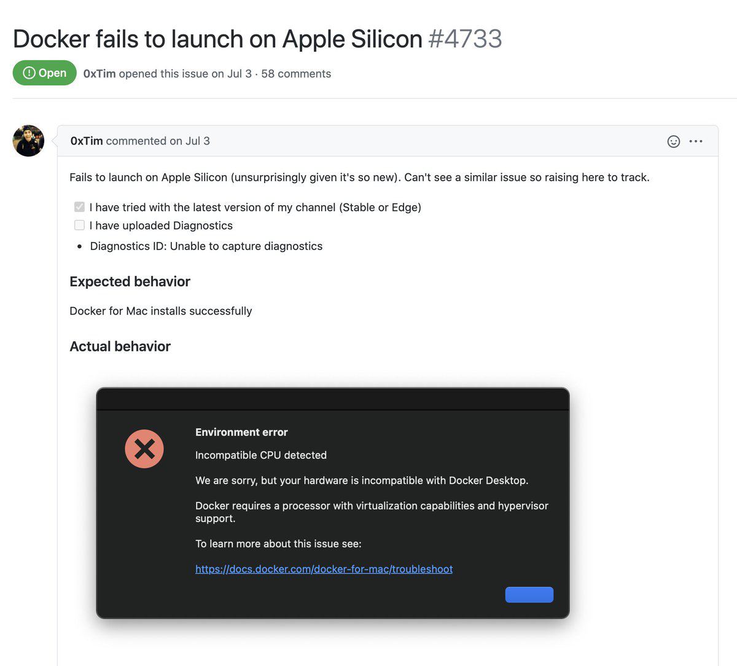Click the 'Incompatible CPU detected' message text
This screenshot has height=666, width=737.
click(x=260, y=455)
